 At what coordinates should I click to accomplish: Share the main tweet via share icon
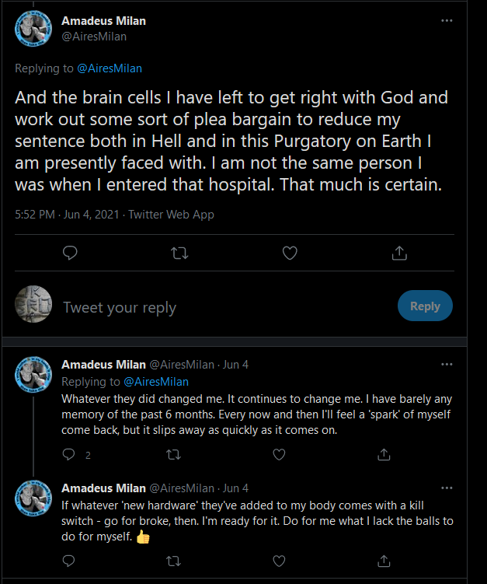coord(399,253)
